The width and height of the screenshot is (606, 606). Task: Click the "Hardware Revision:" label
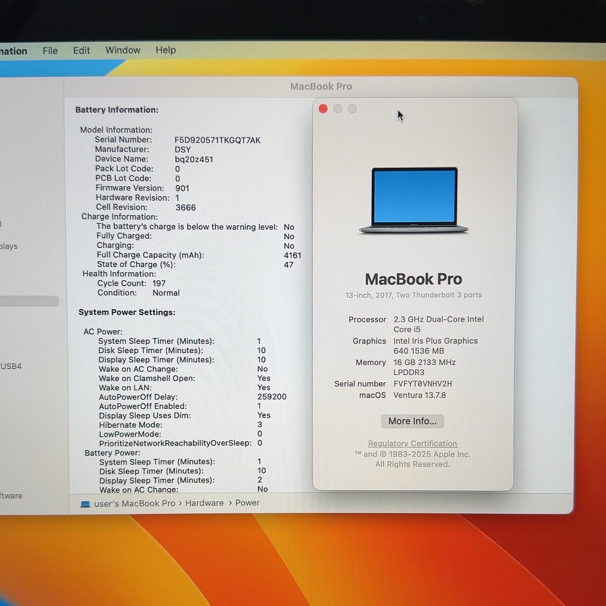(133, 198)
